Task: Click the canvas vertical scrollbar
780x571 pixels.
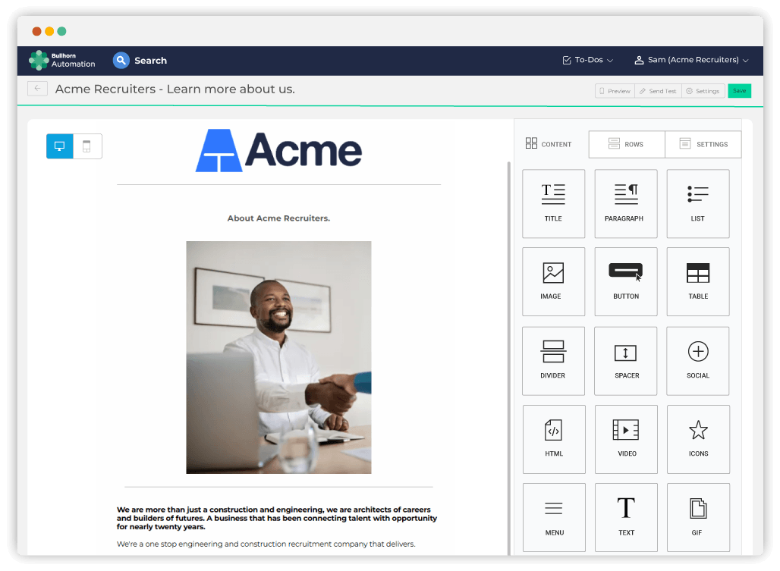Action: pos(509,358)
